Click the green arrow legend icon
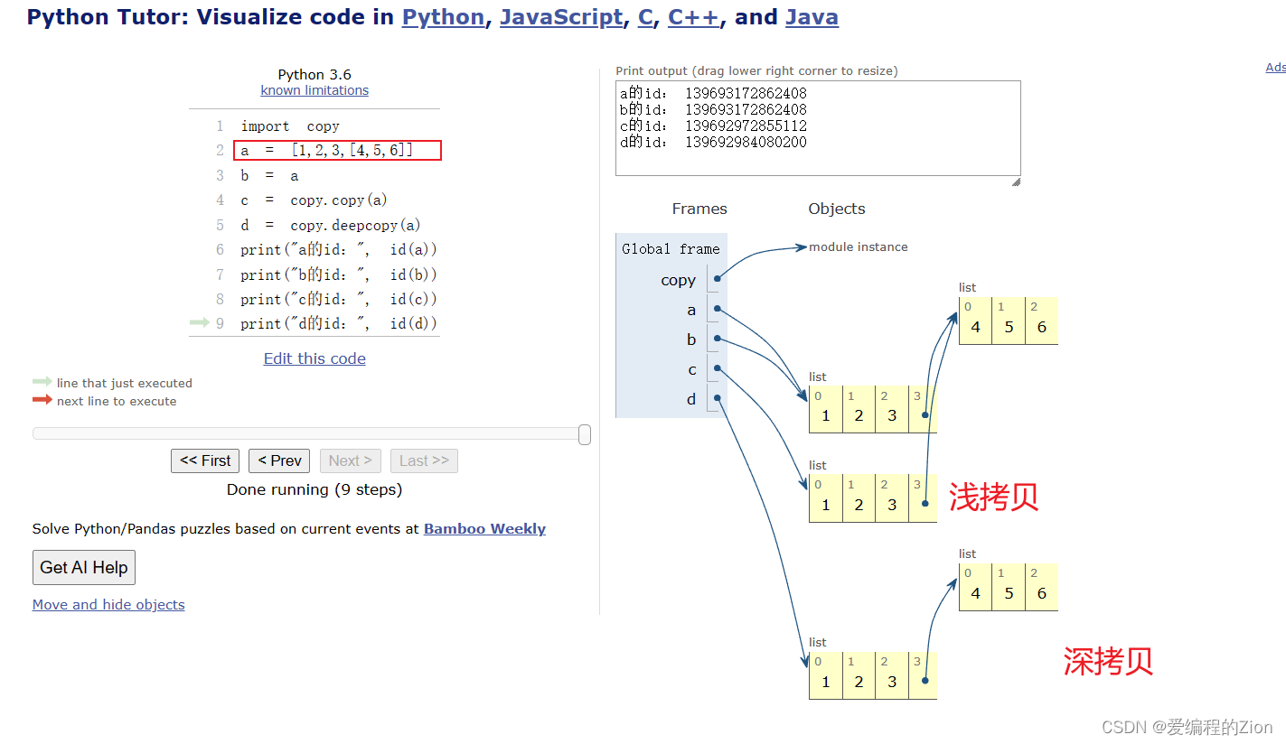Viewport: 1286px width, 744px height. pos(42,382)
